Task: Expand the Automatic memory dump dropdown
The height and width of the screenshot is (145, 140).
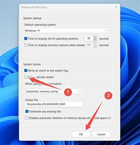Action: 80,91
